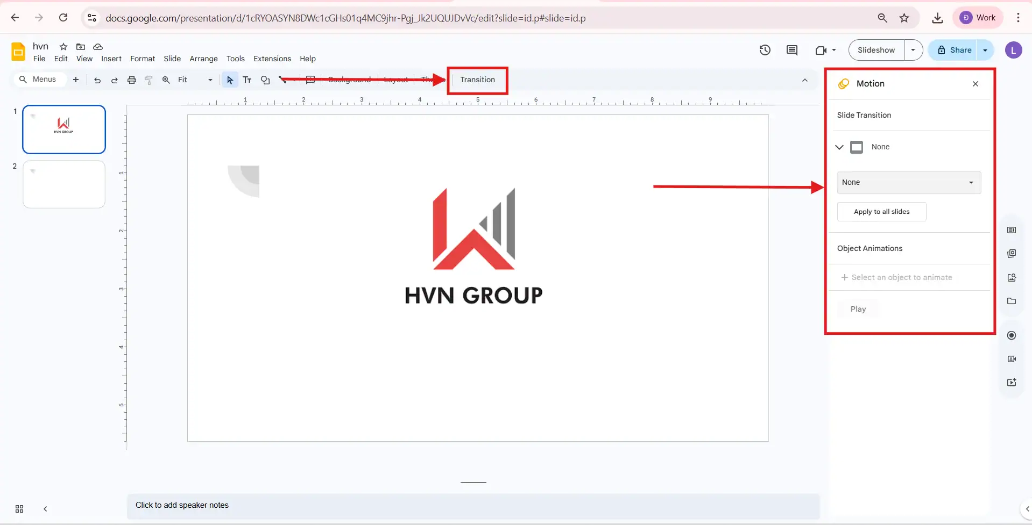Screen dimensions: 1032x525
Task: Open the Tools menu
Action: pyautogui.click(x=236, y=59)
